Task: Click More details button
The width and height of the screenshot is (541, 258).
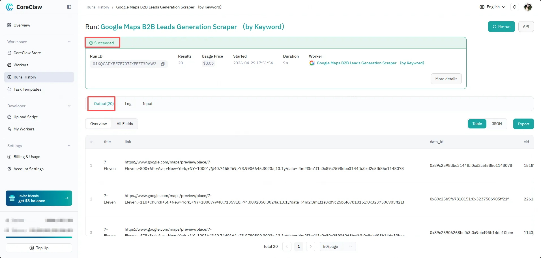Action: click(x=446, y=79)
